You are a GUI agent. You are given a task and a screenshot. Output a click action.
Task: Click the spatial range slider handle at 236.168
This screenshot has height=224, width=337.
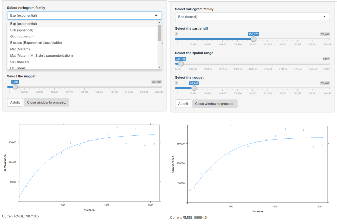click(x=181, y=63)
